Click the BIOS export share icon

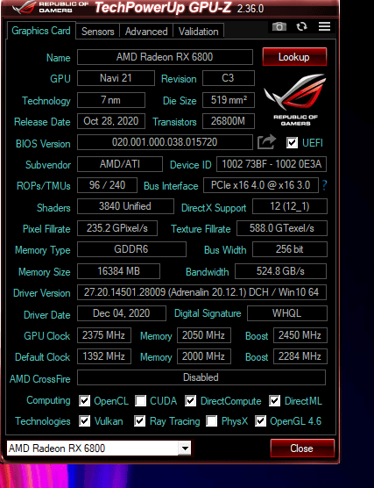tap(266, 142)
